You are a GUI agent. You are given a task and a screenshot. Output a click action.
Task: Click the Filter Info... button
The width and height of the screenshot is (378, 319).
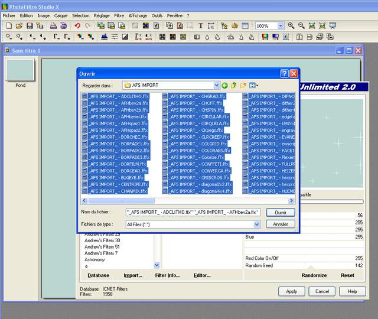167,275
